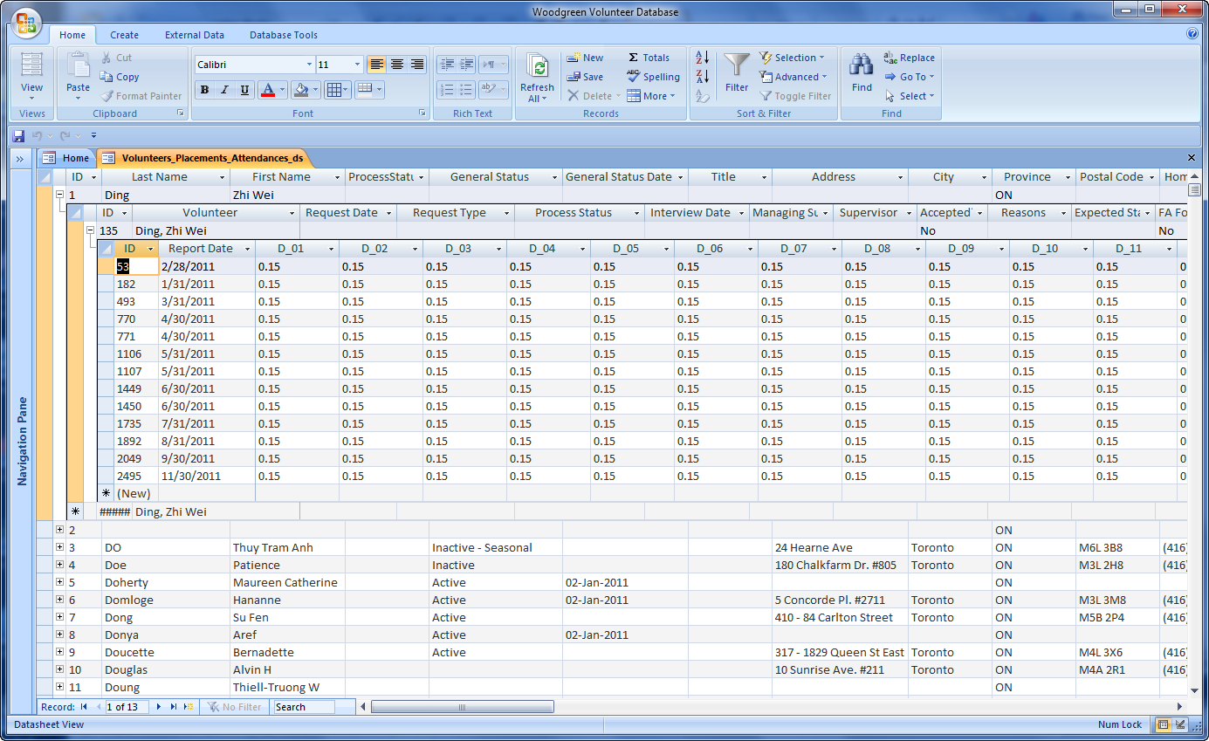Viewport: 1209px width, 741px height.
Task: Open Last Name column filter arrow
Action: click(x=222, y=177)
